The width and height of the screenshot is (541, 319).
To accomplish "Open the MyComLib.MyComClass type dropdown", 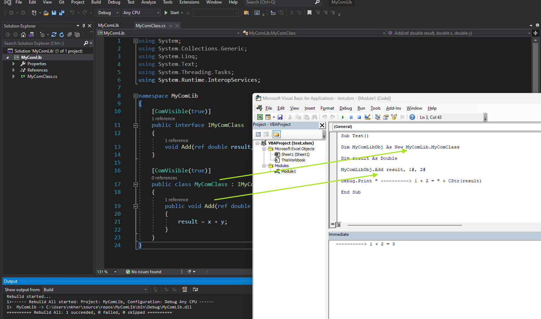I will (314, 33).
